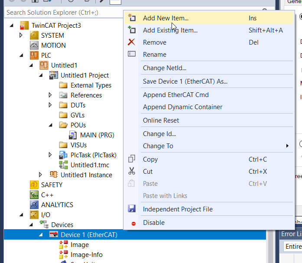302x263 pixels.
Task: Select Rename in the context menu
Action: point(209,55)
